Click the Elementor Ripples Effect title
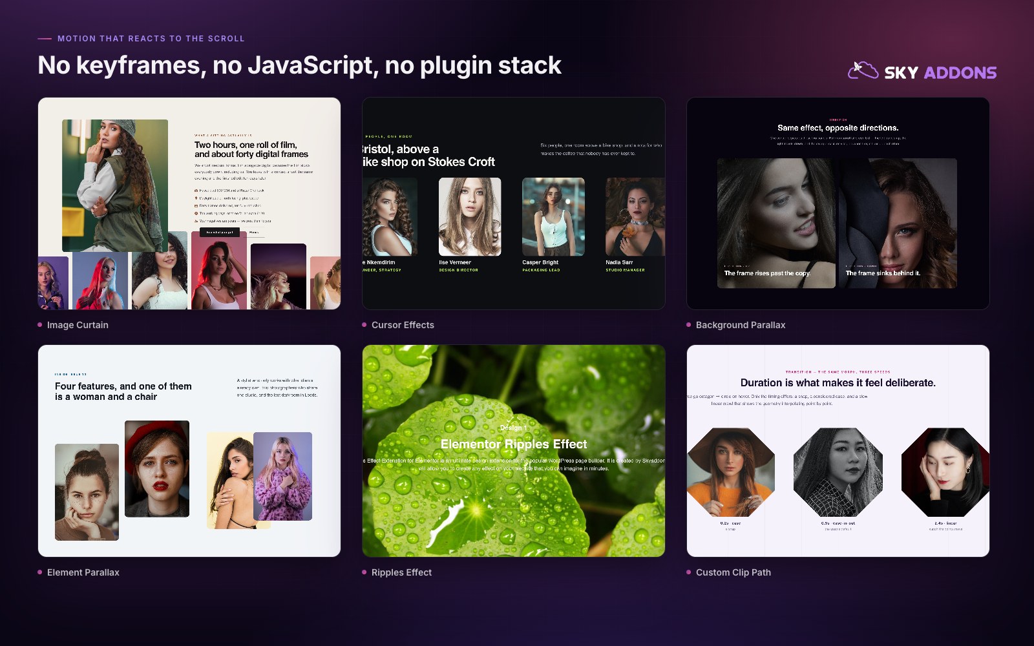 click(514, 444)
